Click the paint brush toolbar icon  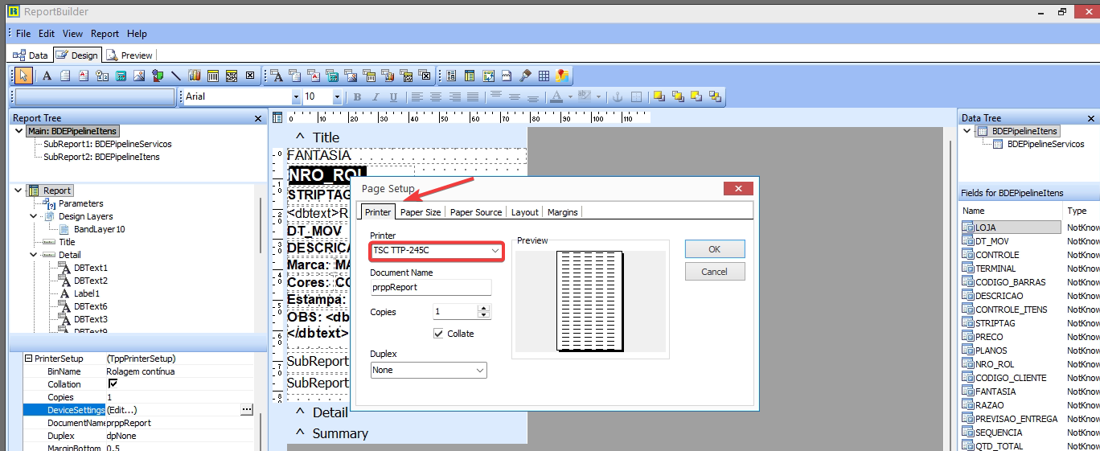(525, 76)
